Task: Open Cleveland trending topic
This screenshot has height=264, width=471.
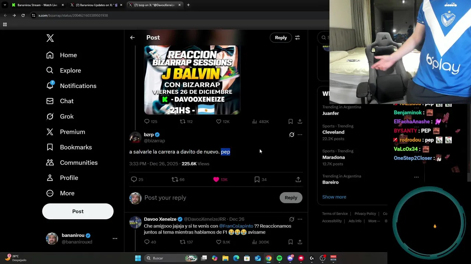Action: pyautogui.click(x=333, y=132)
